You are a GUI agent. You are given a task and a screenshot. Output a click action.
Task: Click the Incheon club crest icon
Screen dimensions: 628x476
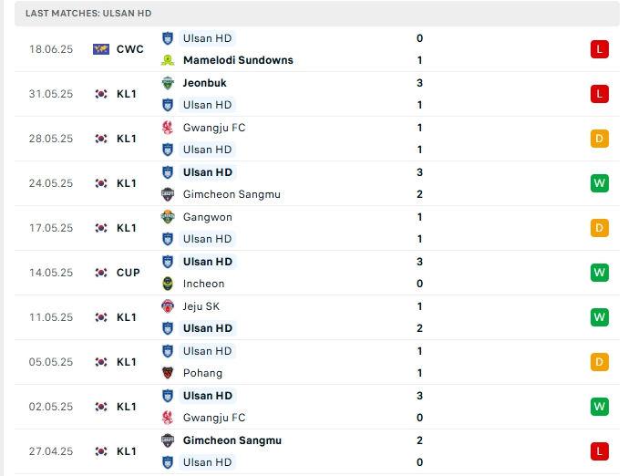click(168, 284)
